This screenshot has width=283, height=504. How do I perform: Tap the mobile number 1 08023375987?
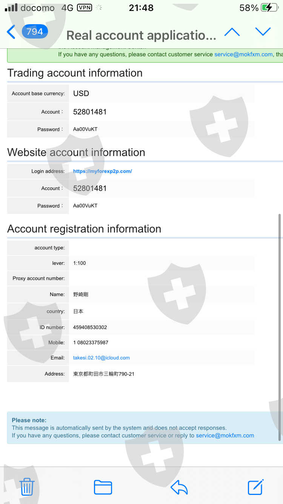pos(91,342)
